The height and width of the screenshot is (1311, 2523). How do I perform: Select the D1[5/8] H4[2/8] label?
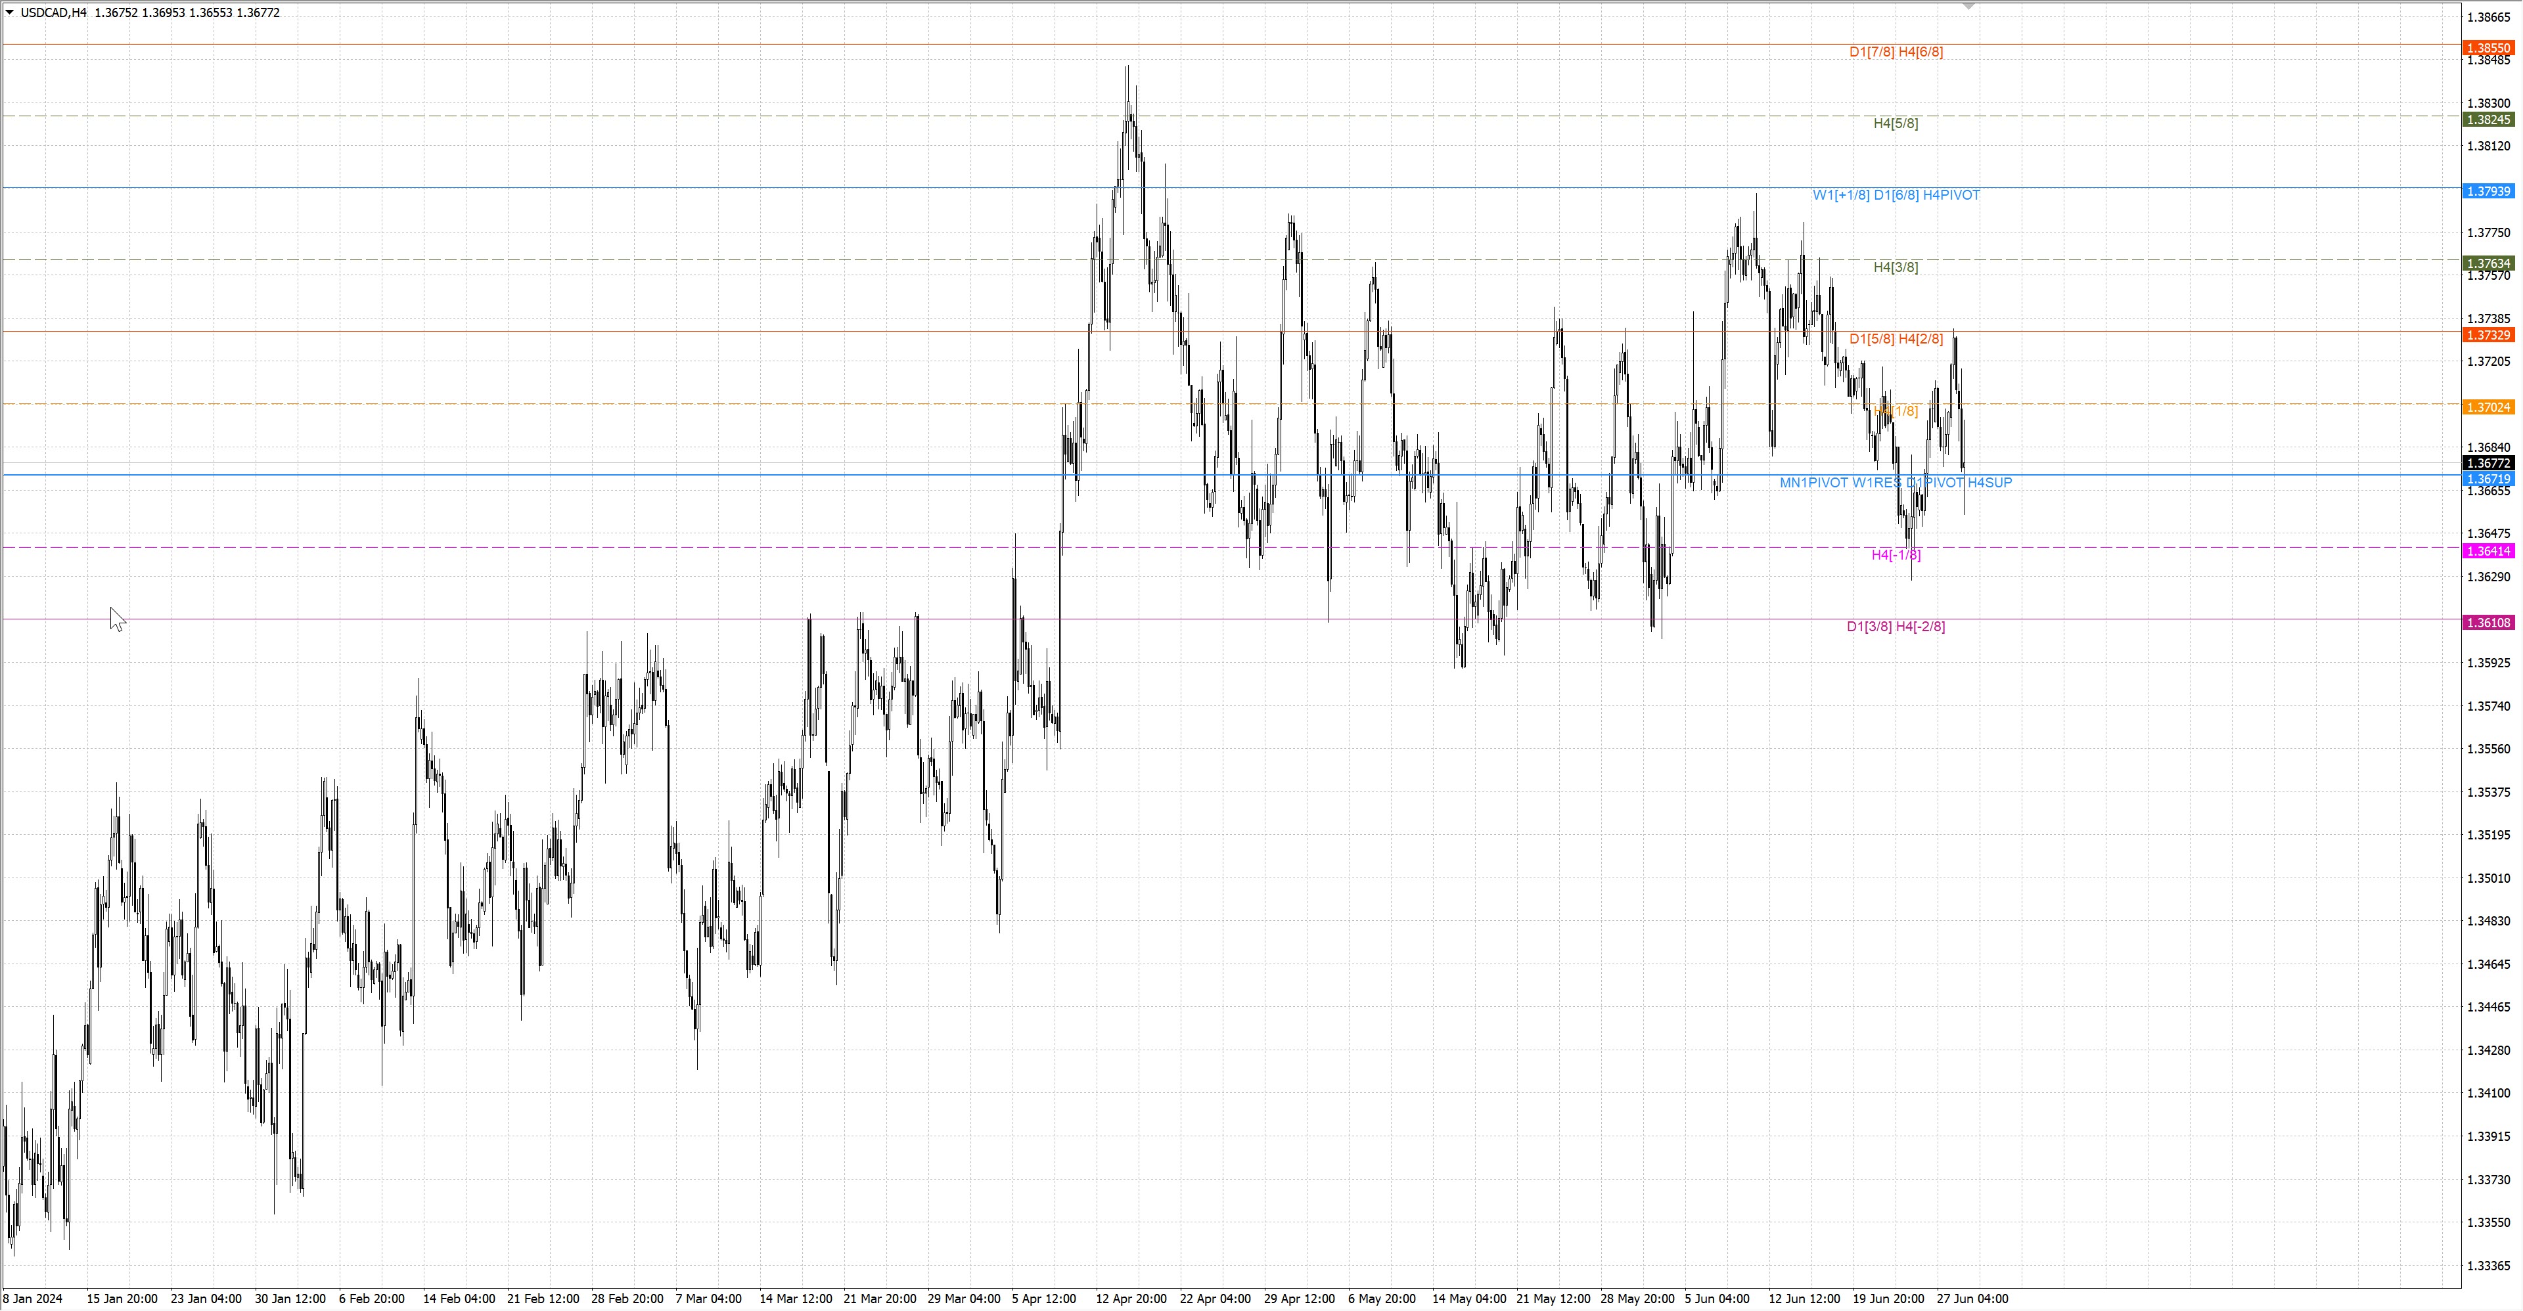point(1895,339)
